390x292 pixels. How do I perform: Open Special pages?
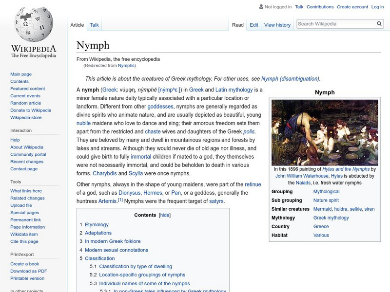[25, 212]
